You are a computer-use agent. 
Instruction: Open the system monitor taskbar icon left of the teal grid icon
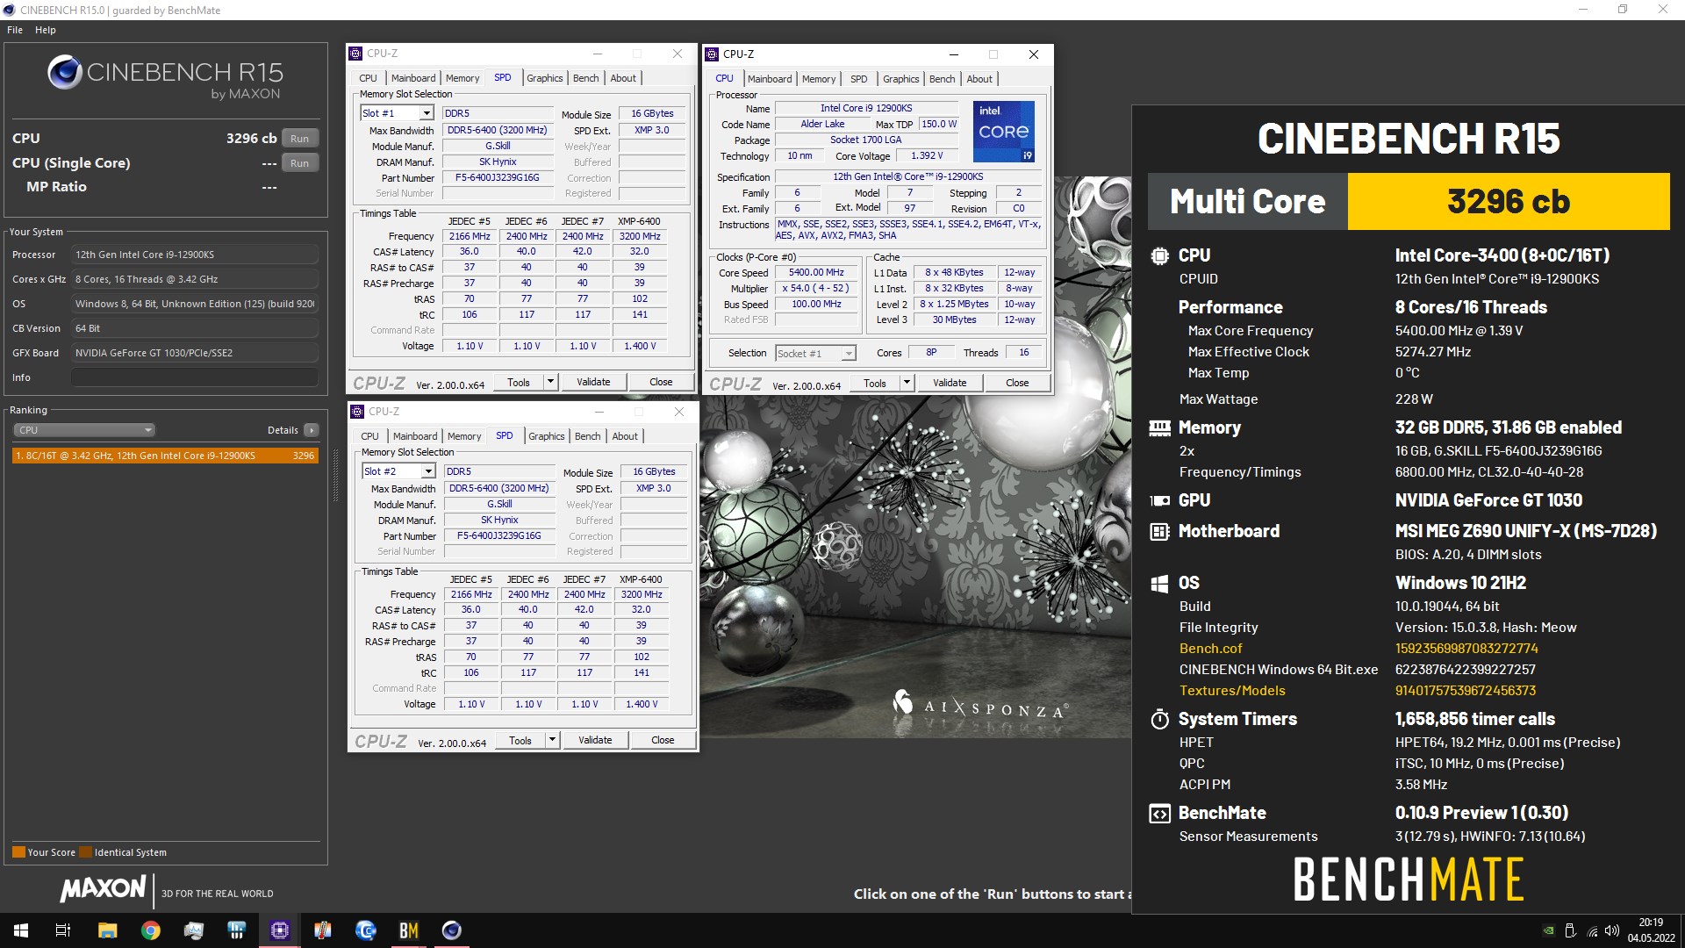coord(193,930)
